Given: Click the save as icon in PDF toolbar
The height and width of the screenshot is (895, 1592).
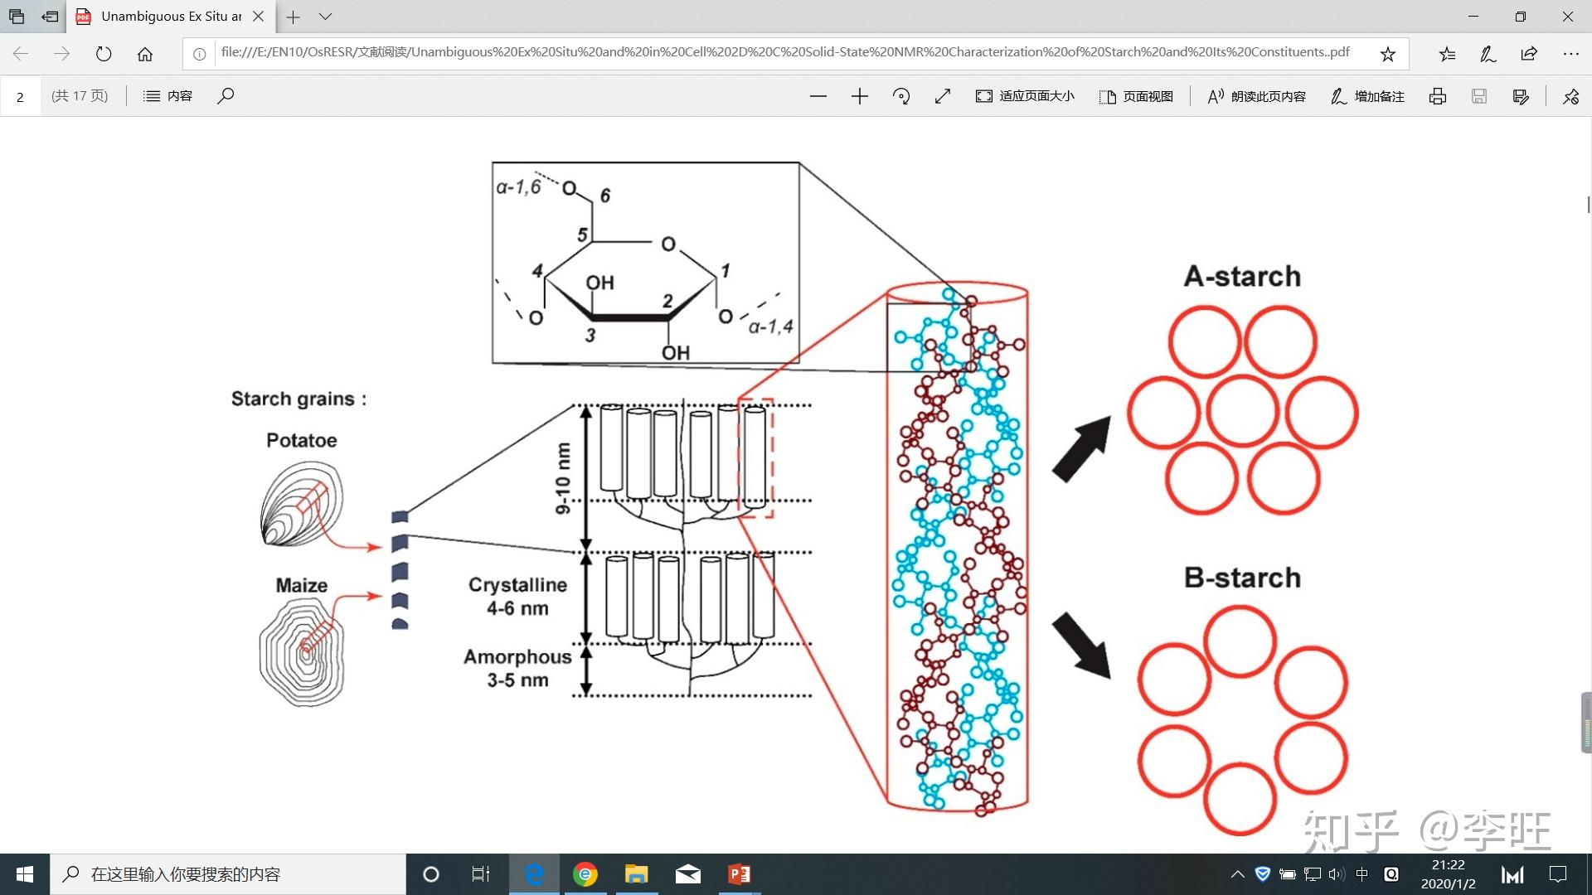Looking at the screenshot, I should 1520,96.
